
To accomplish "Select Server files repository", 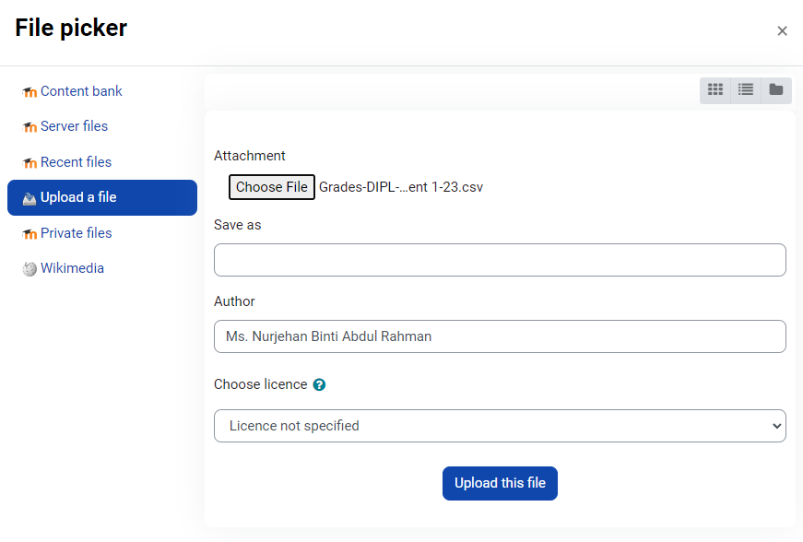I will 74,126.
